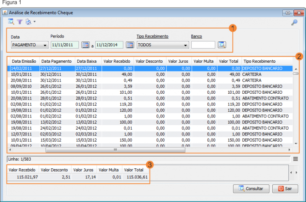Sort by Valor Juros column header in grid

point(178,61)
